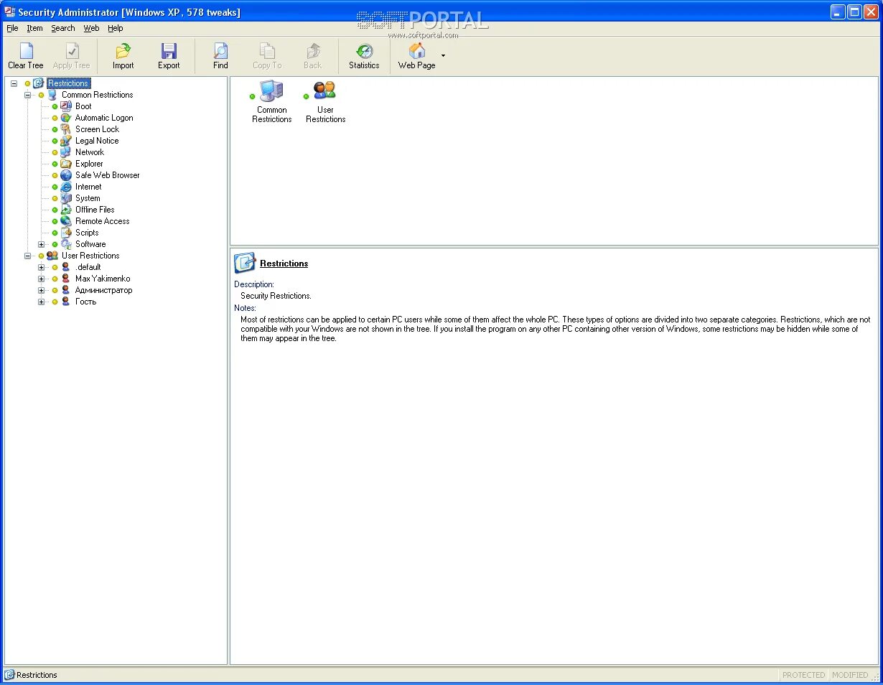Select the Remote Access tree row

click(102, 221)
